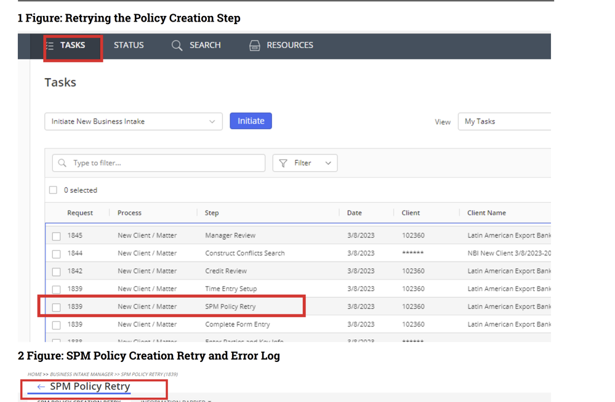Sort by the Date column header

(354, 213)
